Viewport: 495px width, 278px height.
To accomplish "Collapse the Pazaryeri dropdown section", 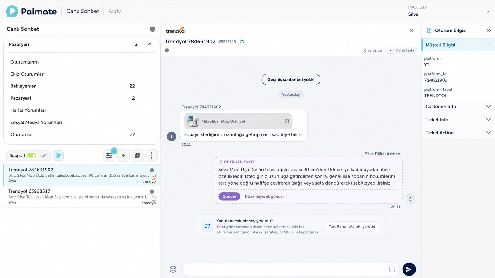I will click(150, 44).
